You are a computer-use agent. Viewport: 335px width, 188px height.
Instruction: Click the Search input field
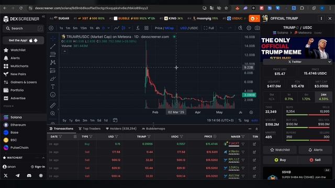point(23,28)
